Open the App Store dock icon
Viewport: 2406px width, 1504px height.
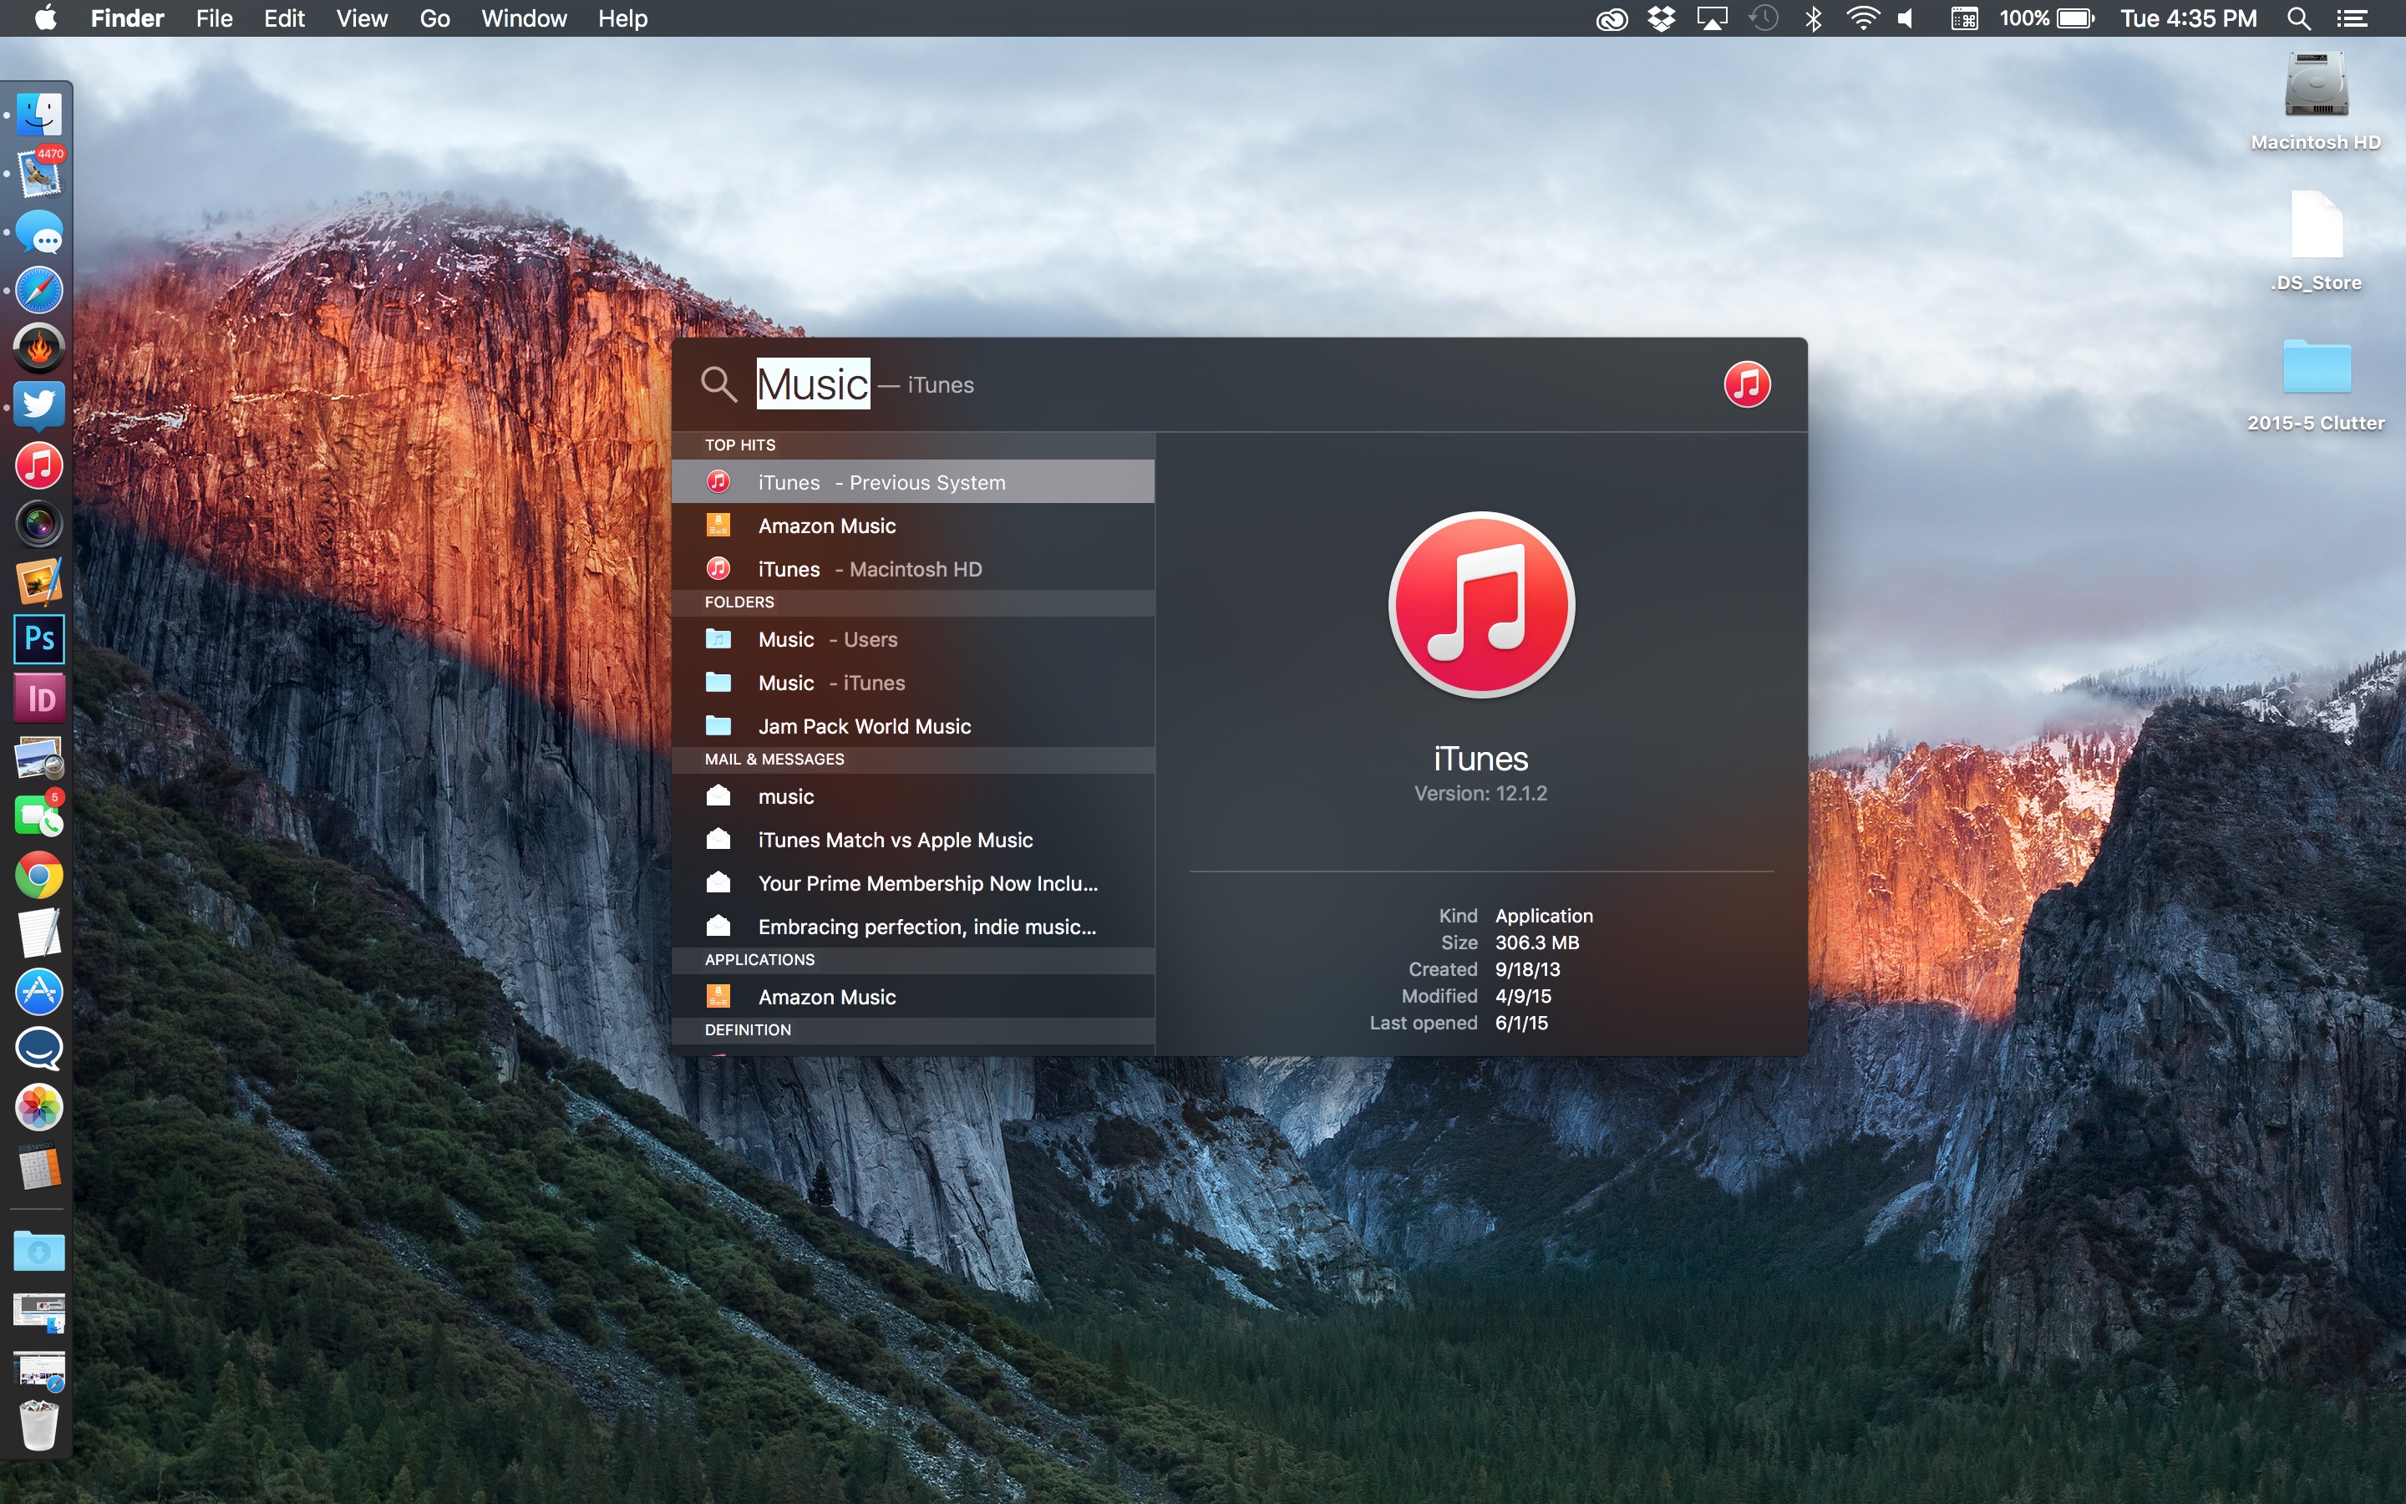40,992
